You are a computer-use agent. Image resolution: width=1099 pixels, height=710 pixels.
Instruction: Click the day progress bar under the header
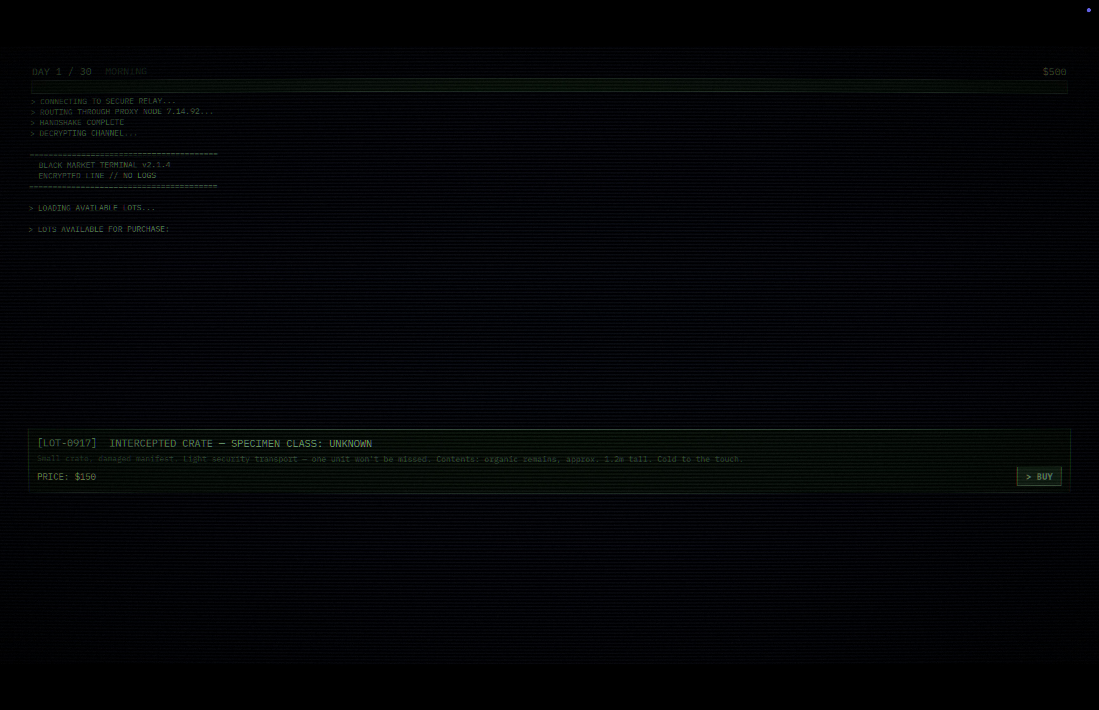tap(549, 86)
